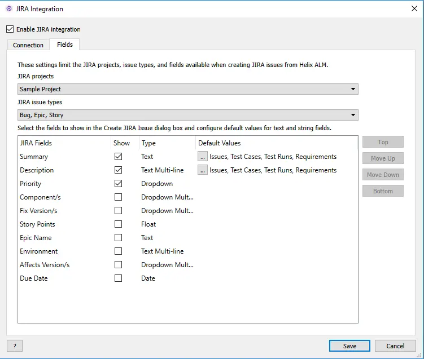Open the JIRA projects dropdown
This screenshot has width=424, height=359.
pos(187,89)
